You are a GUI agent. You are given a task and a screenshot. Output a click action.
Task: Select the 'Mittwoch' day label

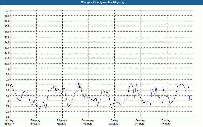tap(62, 120)
